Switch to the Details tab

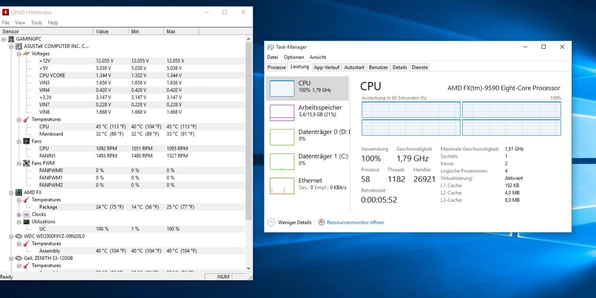point(400,67)
